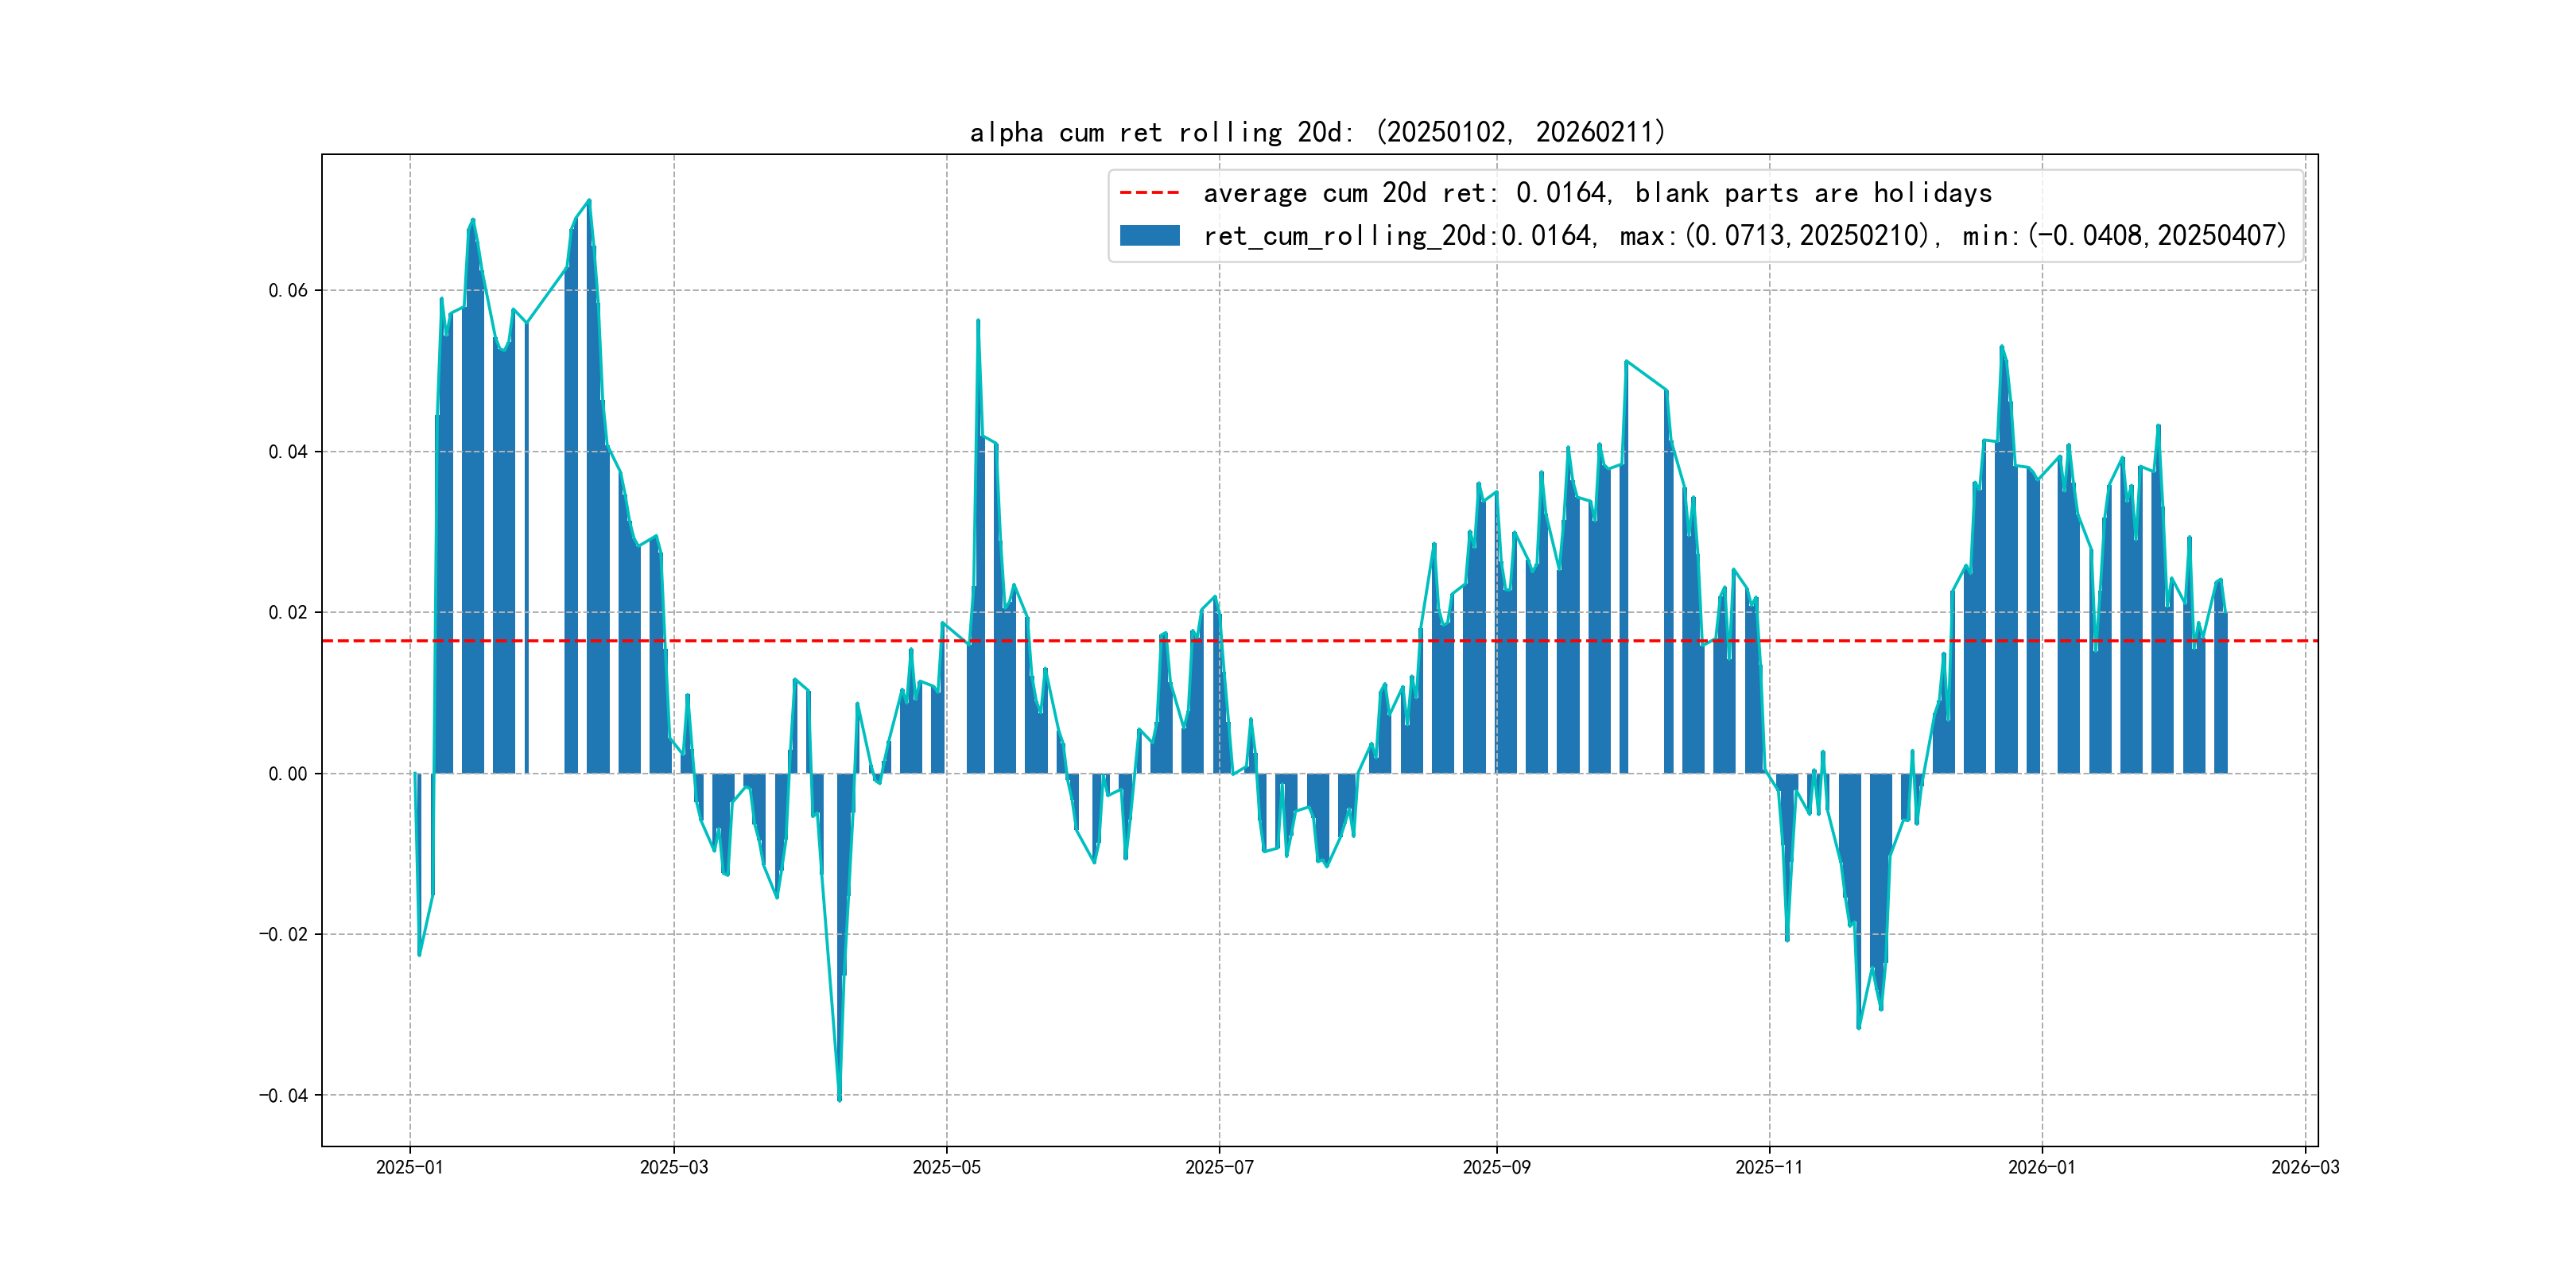
Task: Click the blue legend color swatch
Action: [x=1149, y=236]
